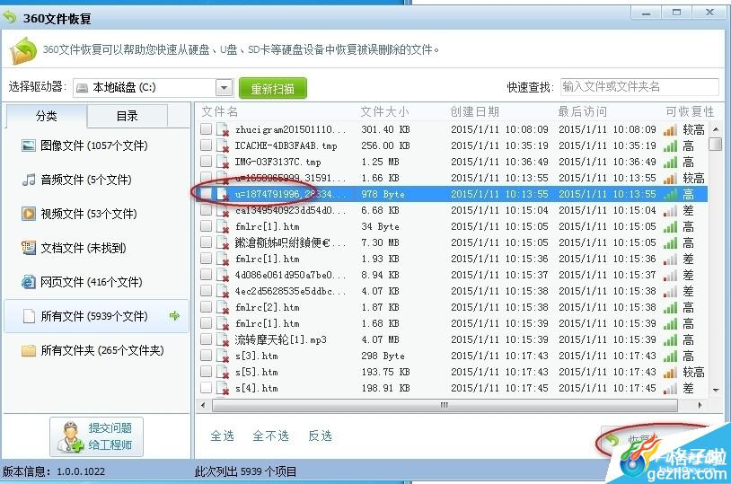Click horizontal scrollbar left arrow
The width and height of the screenshot is (731, 484).
[203, 405]
